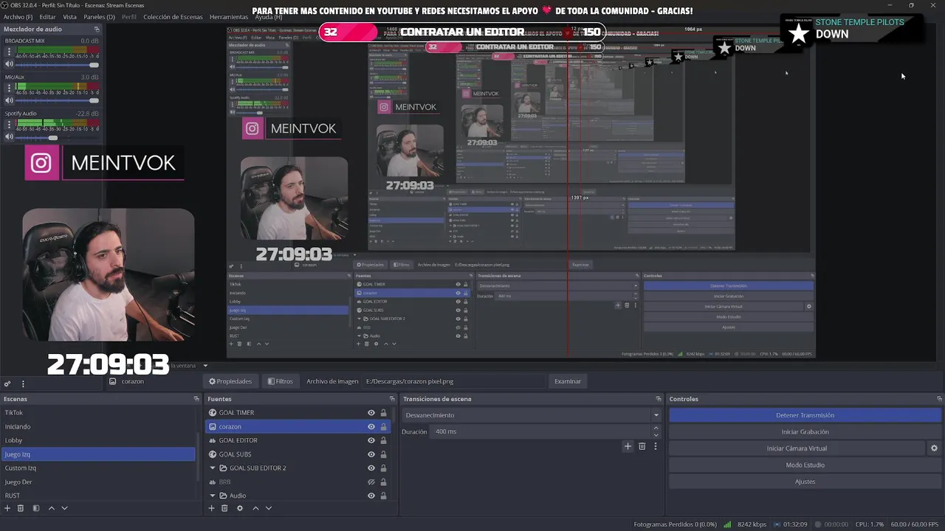Collapse the Audio group in Fuentes
The width and height of the screenshot is (945, 531).
pyautogui.click(x=213, y=496)
